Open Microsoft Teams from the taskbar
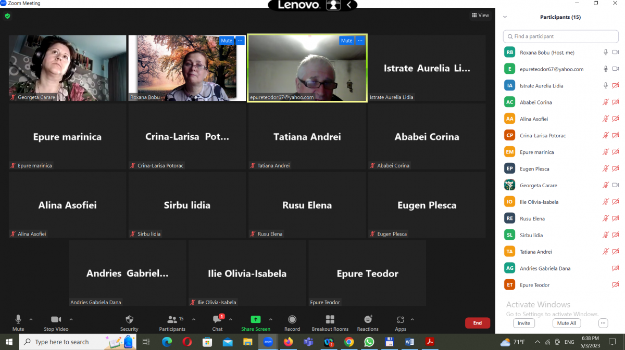Image resolution: width=625 pixels, height=350 pixels. pos(308,342)
